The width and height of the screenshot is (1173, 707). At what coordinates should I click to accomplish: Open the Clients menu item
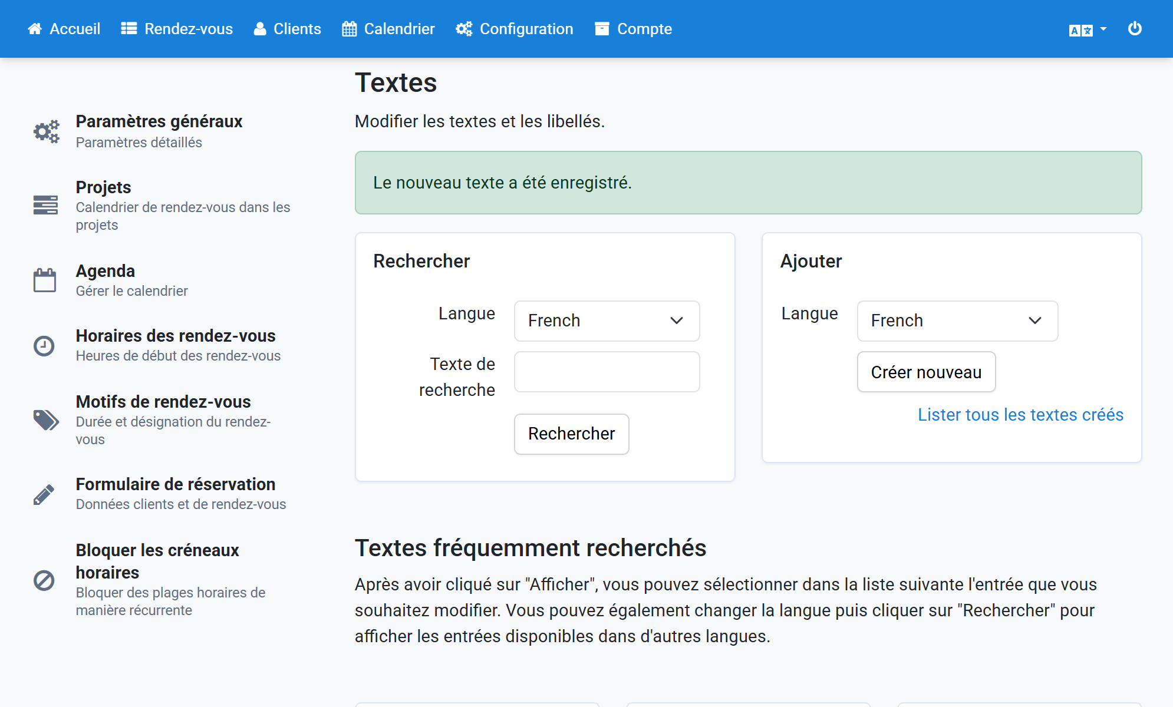point(288,29)
